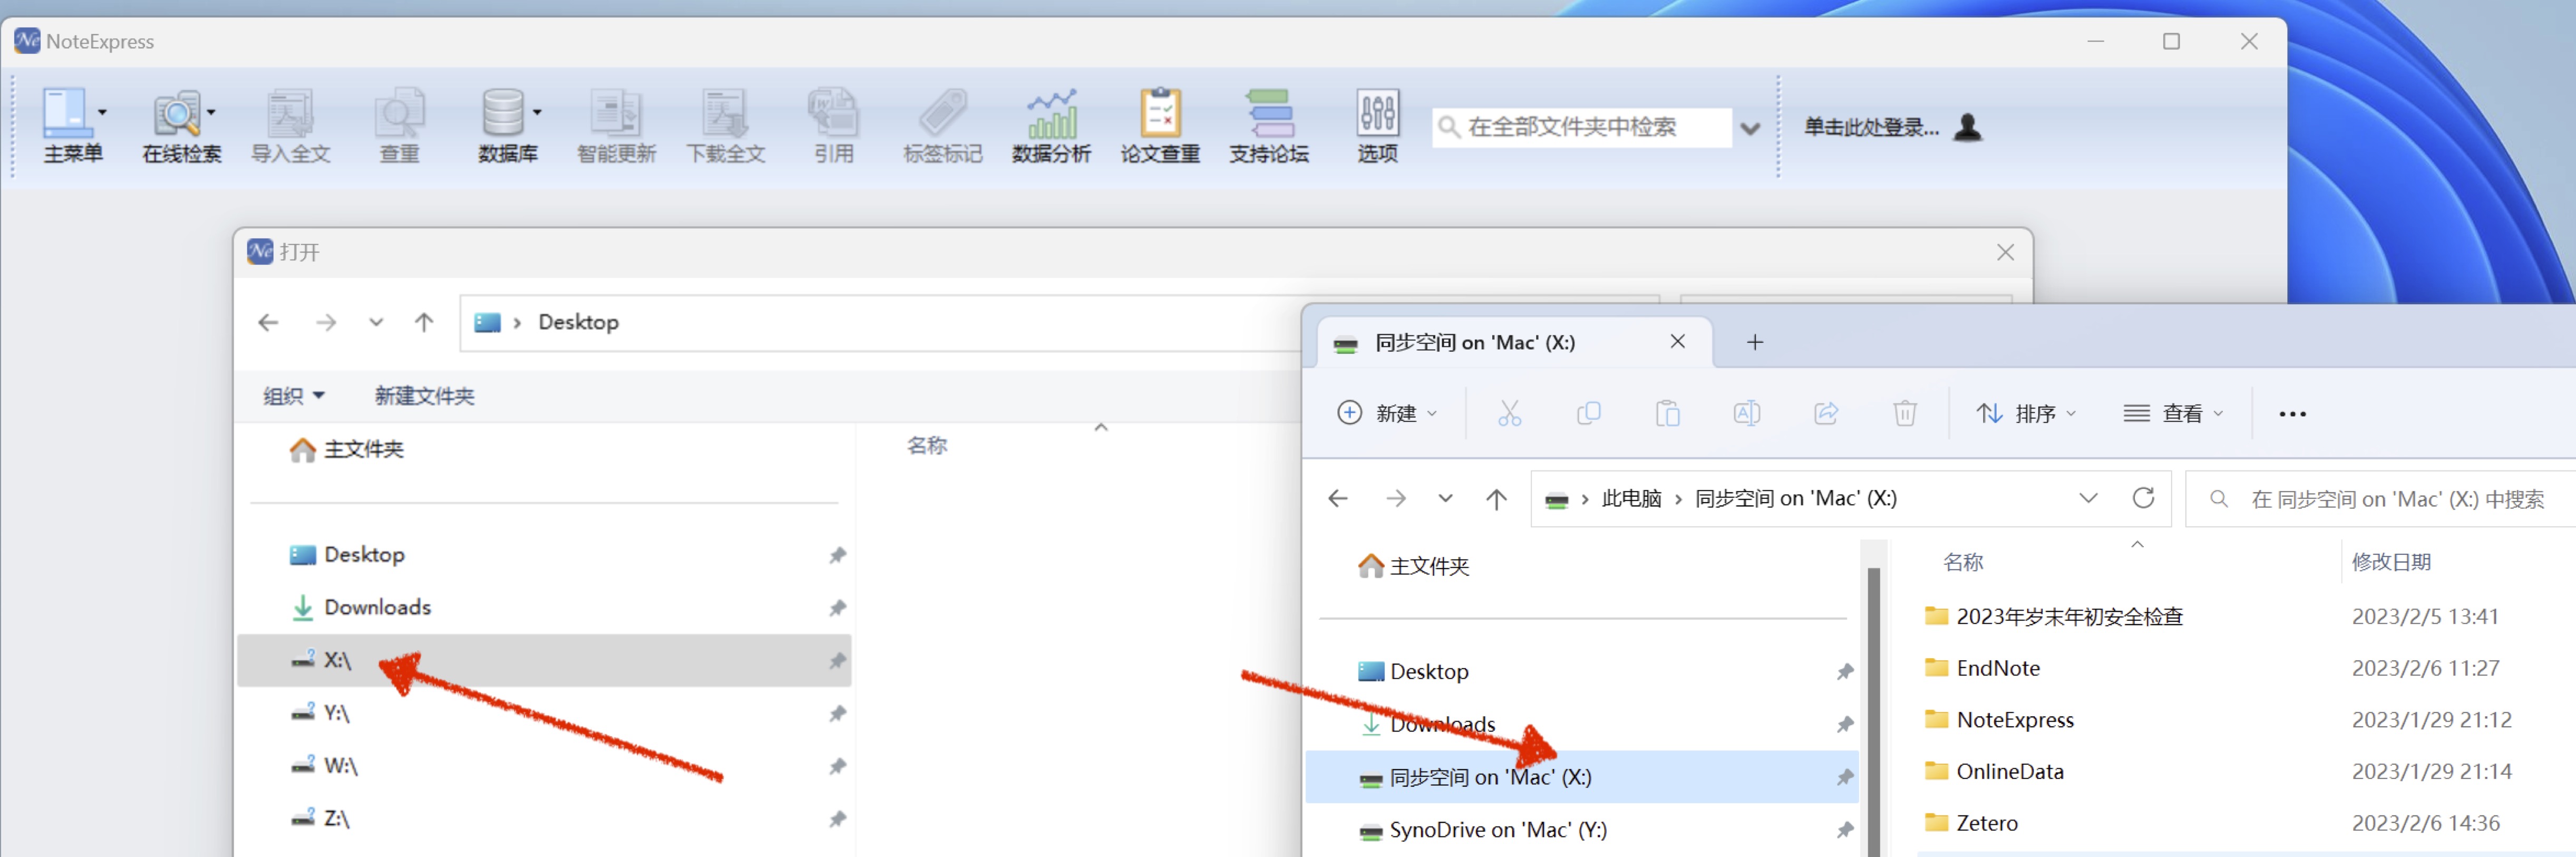The height and width of the screenshot is (857, 2576).
Task: Click 导入全文 toolbar icon
Action: (x=290, y=113)
